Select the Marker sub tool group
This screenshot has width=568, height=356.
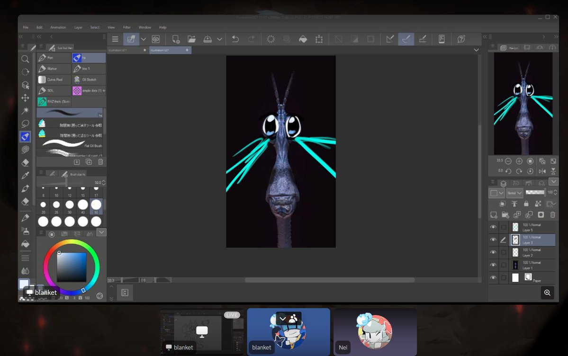pyautogui.click(x=54, y=69)
